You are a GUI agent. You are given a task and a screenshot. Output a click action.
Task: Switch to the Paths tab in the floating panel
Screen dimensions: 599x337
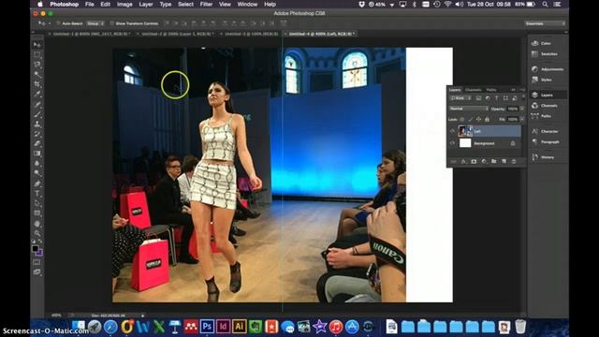click(491, 90)
